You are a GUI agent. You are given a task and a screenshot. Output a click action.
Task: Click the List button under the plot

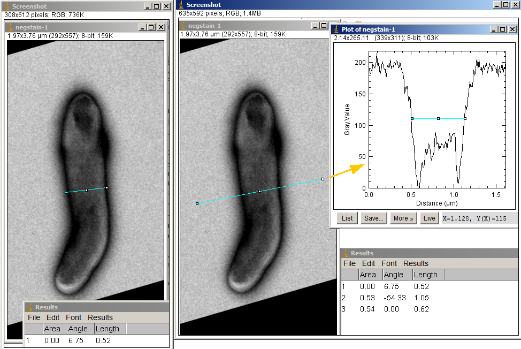point(347,218)
